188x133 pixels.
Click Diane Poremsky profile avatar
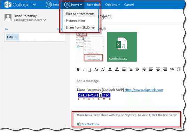(8, 17)
